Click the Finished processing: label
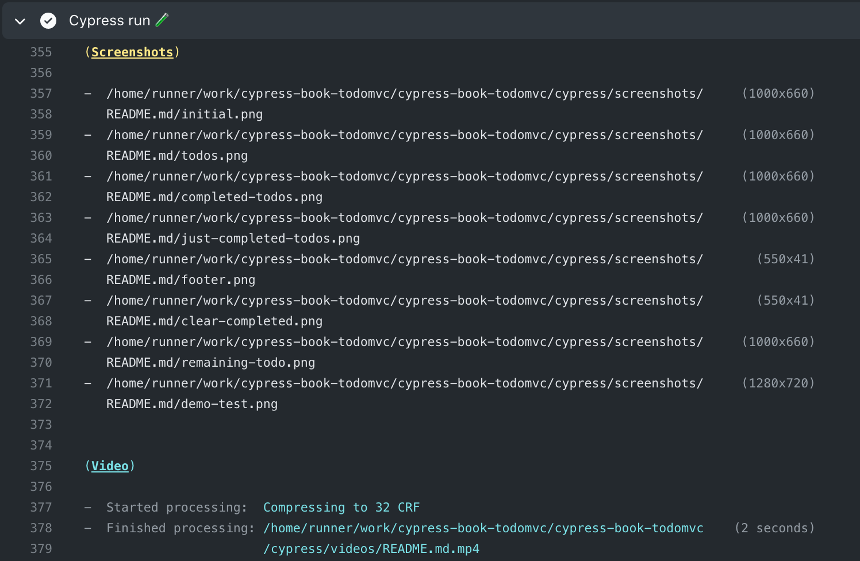 181,528
